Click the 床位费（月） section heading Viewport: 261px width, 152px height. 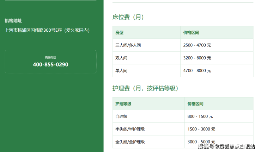point(128,17)
